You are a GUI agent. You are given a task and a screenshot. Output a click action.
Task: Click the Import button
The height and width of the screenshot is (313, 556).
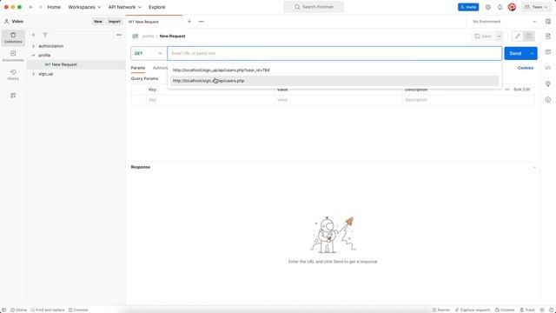[x=114, y=22]
